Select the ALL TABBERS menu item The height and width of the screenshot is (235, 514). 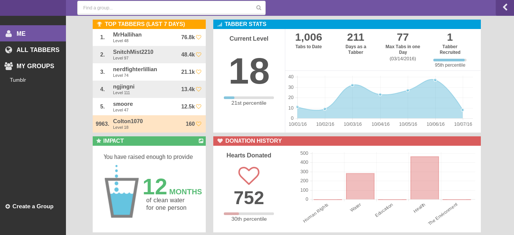pos(38,50)
